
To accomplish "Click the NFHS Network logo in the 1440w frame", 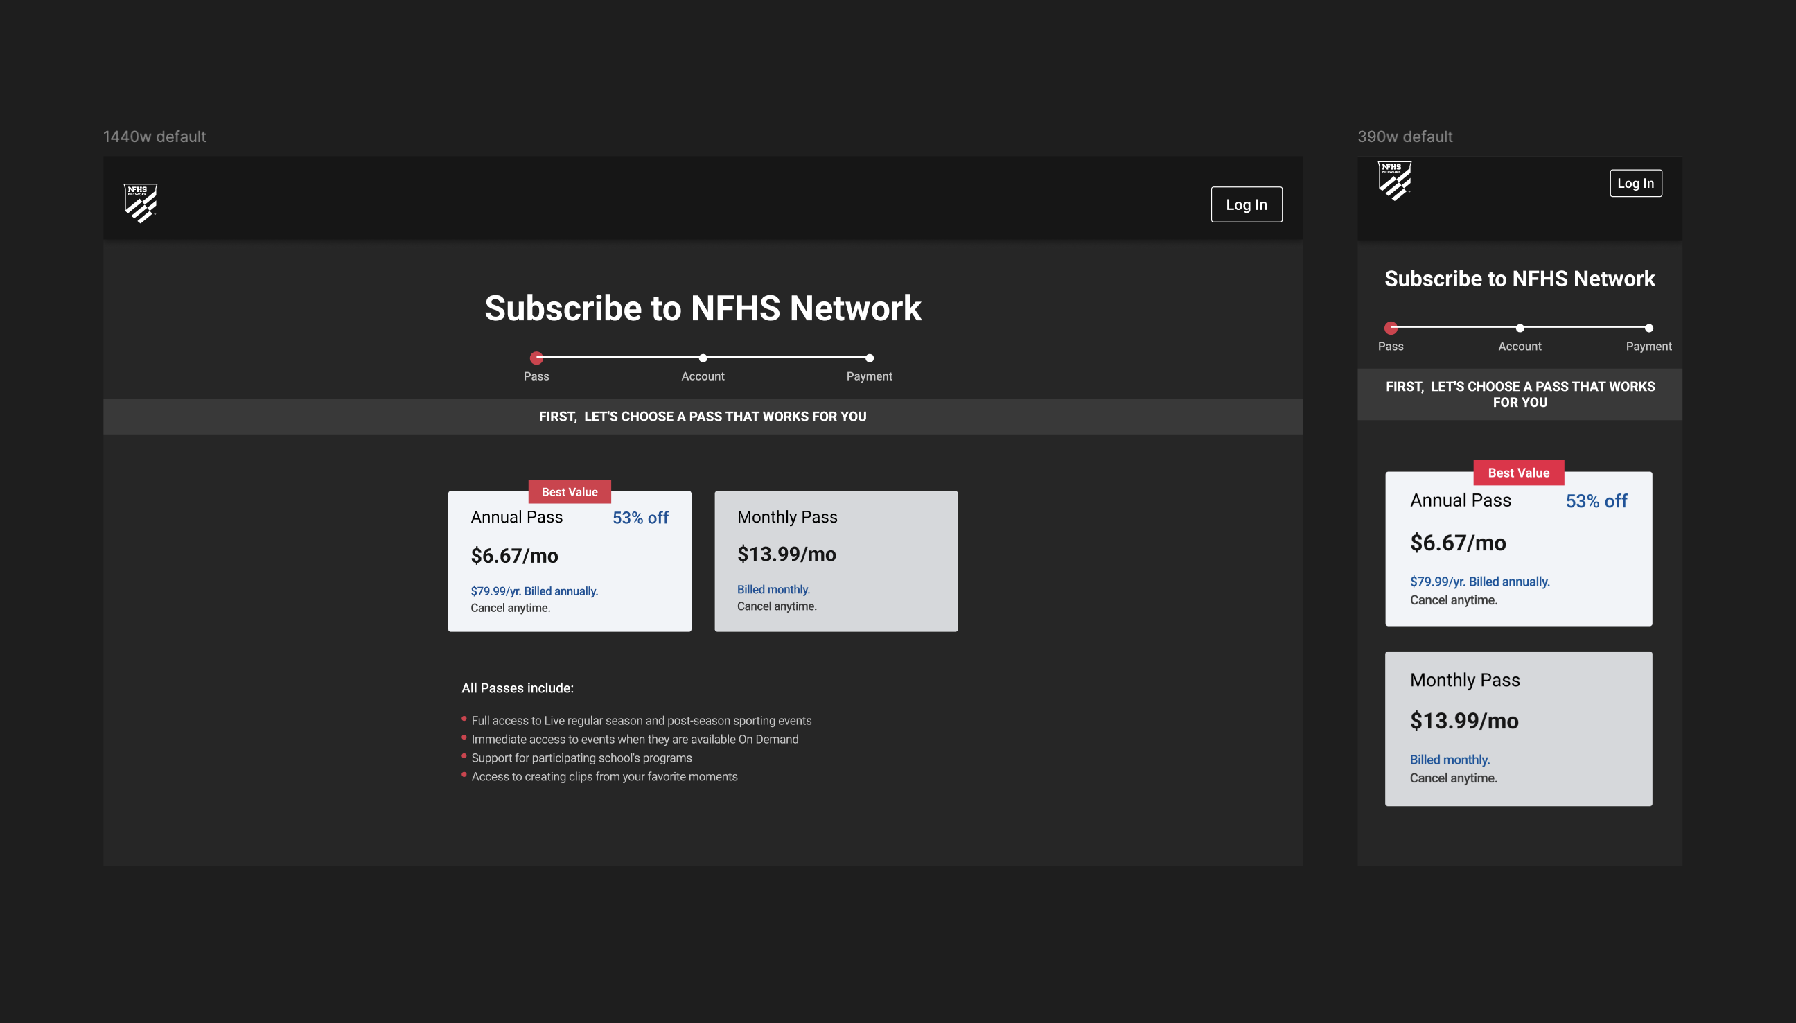I will [141, 203].
